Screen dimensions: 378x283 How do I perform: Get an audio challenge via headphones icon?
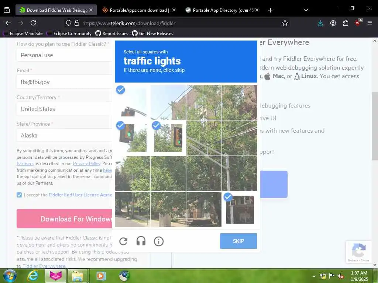141,241
